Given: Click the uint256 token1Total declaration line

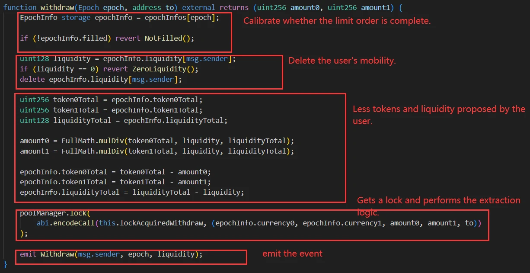Looking at the screenshot, I should 111,110.
